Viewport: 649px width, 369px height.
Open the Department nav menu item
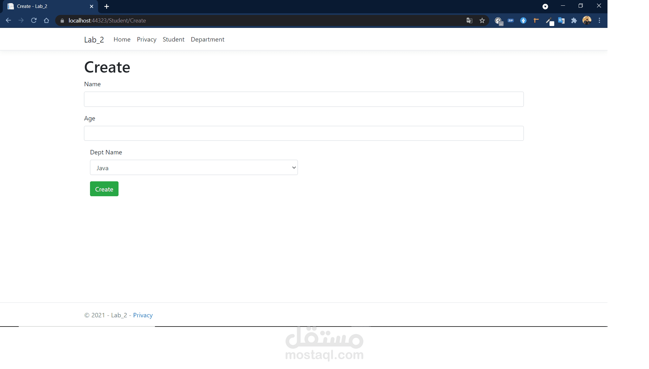207,39
